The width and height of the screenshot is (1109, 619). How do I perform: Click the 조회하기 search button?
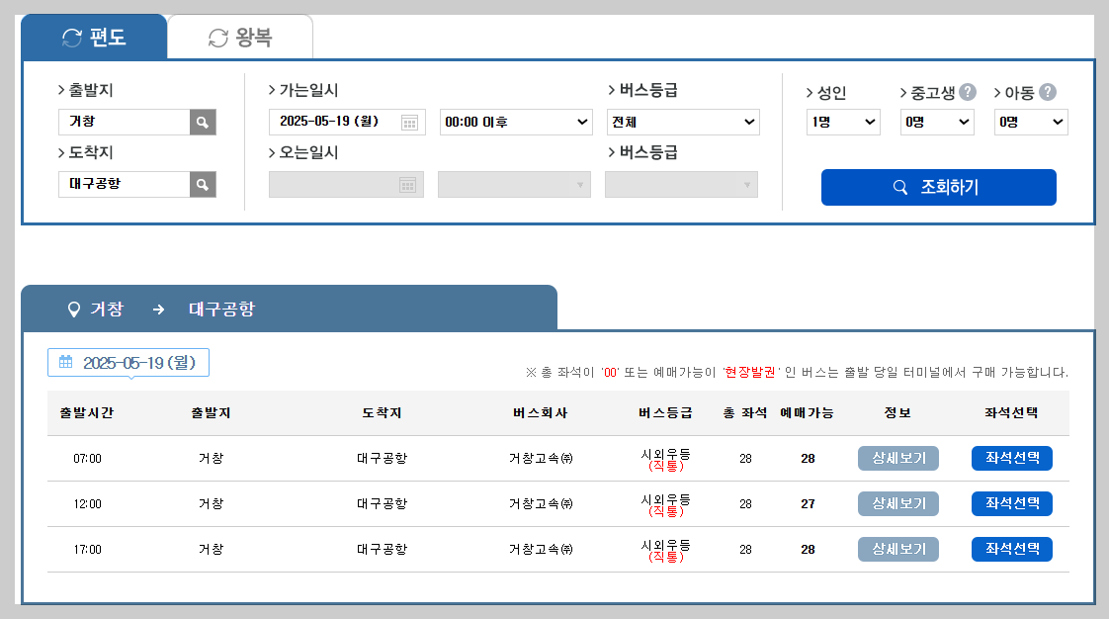939,188
